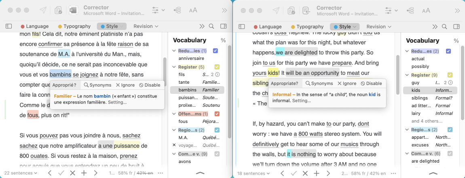Collapse the Regionalisms group in English window
The image size is (465, 178).
pos(407,129)
